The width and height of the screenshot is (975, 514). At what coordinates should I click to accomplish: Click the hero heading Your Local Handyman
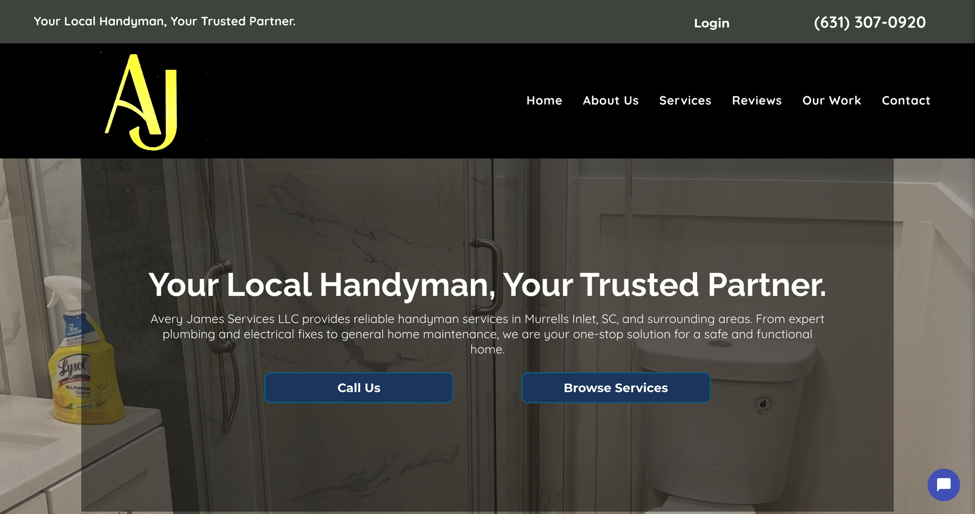click(487, 284)
